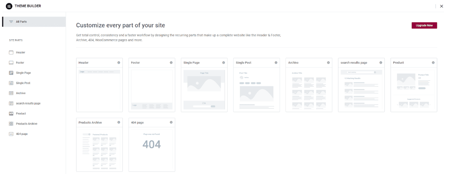Click the Header card title text
Screen dimensions: 452x180
[x=83, y=63]
